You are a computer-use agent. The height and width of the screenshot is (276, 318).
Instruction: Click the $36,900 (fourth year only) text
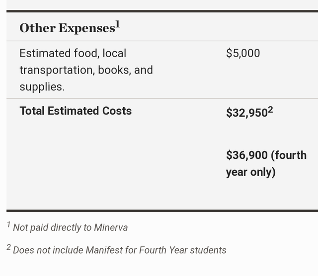point(266,163)
